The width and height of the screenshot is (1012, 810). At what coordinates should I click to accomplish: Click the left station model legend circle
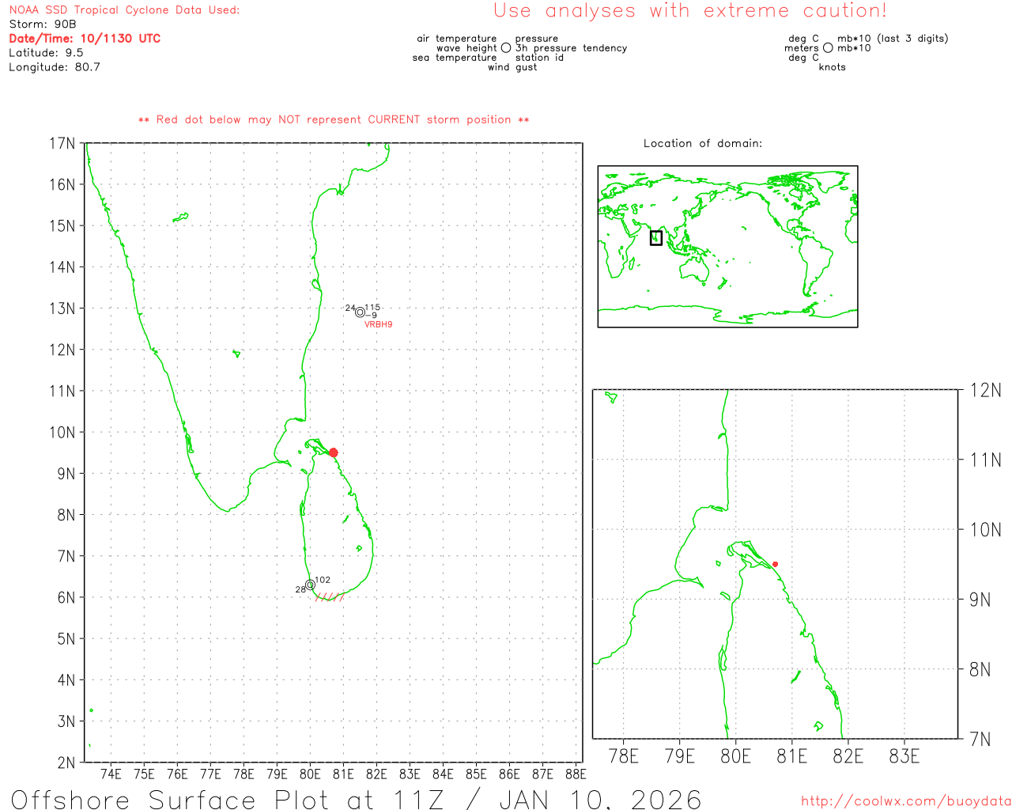click(x=506, y=48)
